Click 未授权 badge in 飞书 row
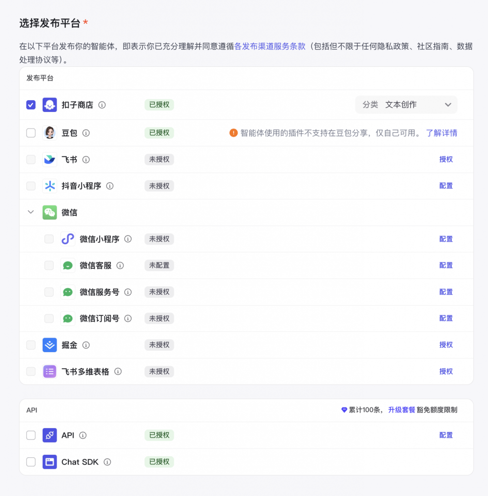This screenshot has height=496, width=488. click(x=159, y=159)
